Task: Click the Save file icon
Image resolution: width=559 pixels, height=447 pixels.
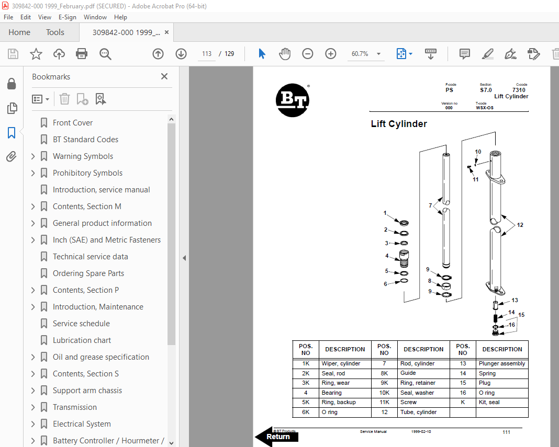Action: [x=13, y=54]
